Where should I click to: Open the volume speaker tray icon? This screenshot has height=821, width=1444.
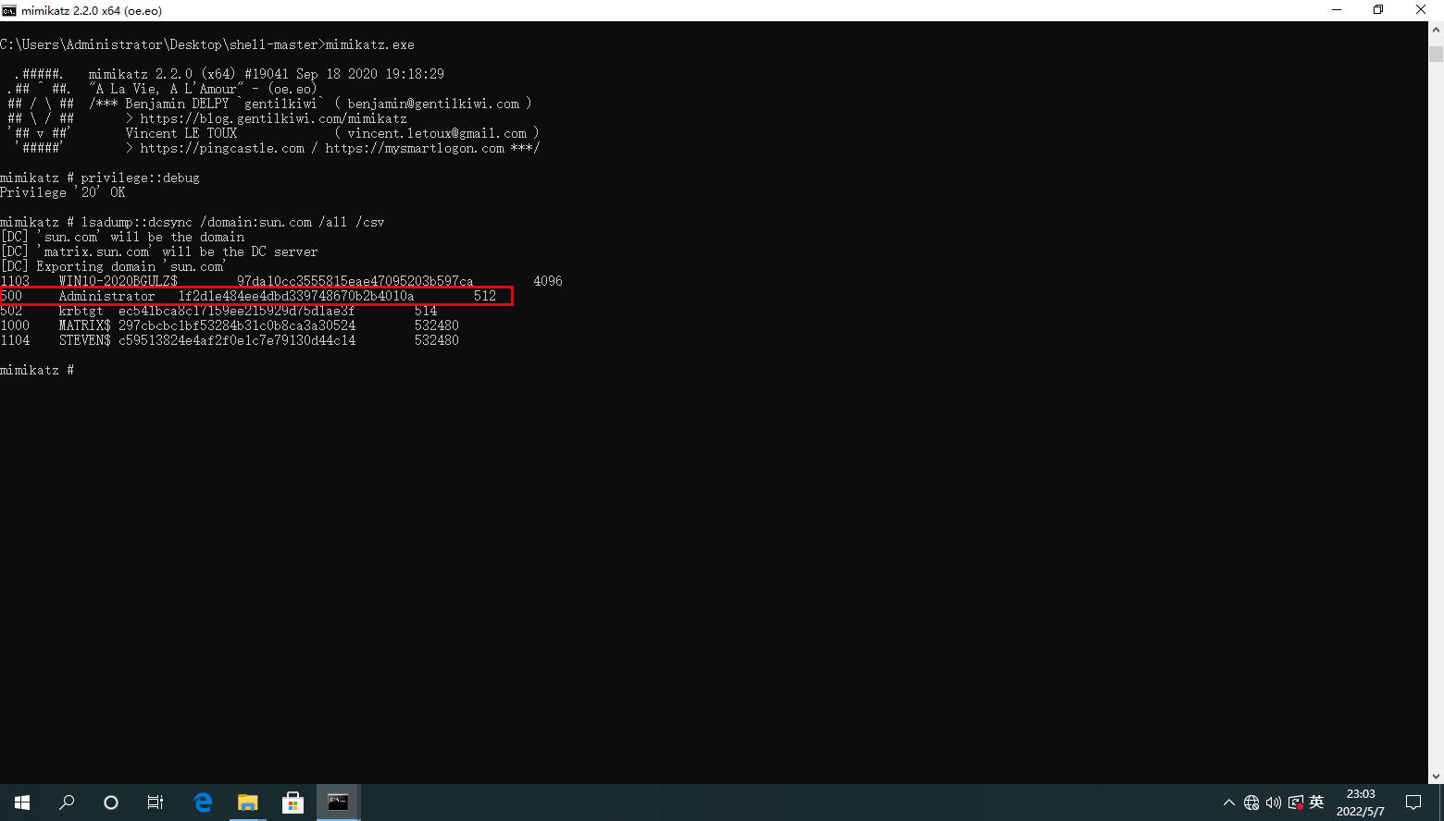1274,803
